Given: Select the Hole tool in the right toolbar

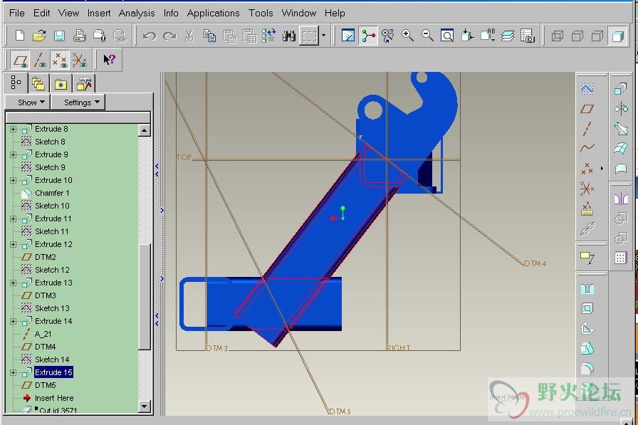Looking at the screenshot, I should coord(587,289).
